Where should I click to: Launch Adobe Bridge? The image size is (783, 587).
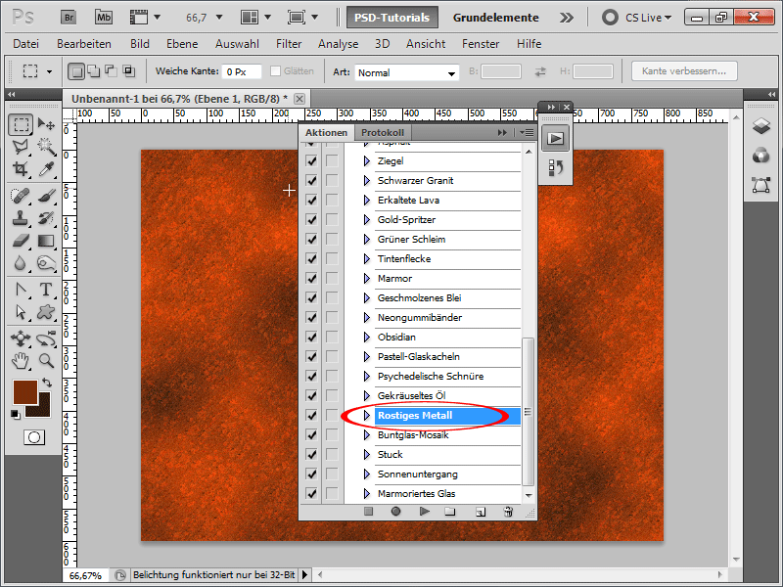pos(69,18)
